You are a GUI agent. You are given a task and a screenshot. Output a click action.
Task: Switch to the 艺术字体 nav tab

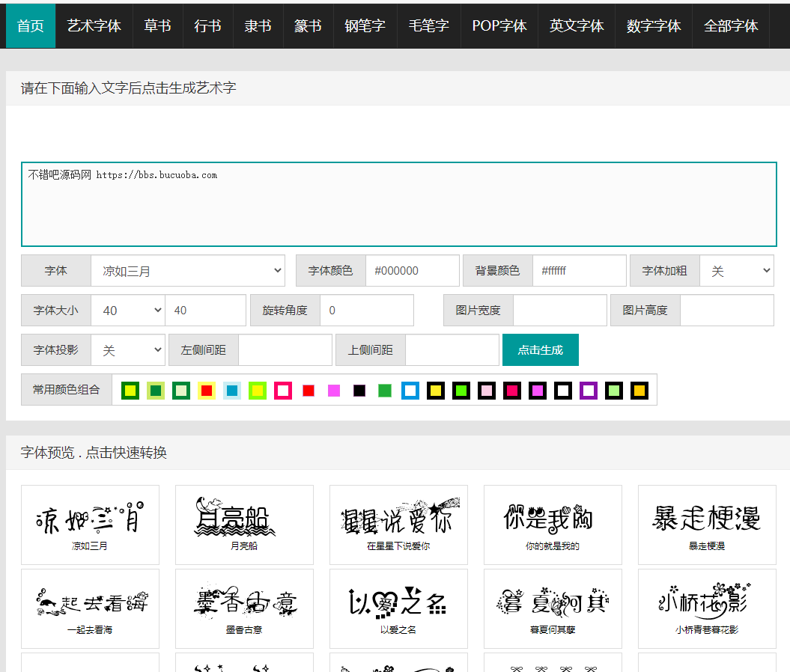94,25
